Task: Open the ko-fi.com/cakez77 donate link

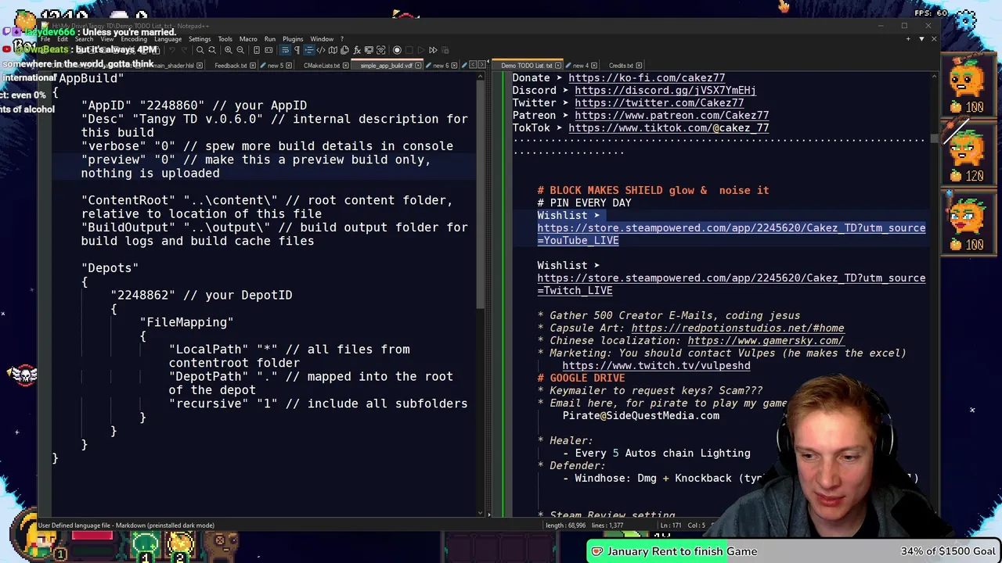Action: pyautogui.click(x=647, y=78)
